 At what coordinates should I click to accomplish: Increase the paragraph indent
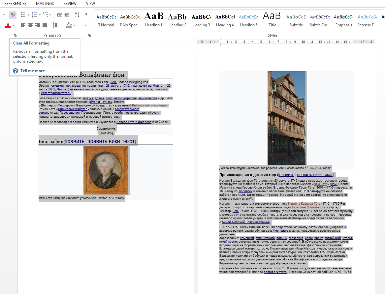tap(67, 15)
